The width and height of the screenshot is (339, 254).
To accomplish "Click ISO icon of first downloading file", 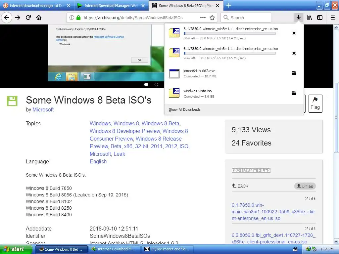I will 174,33.
